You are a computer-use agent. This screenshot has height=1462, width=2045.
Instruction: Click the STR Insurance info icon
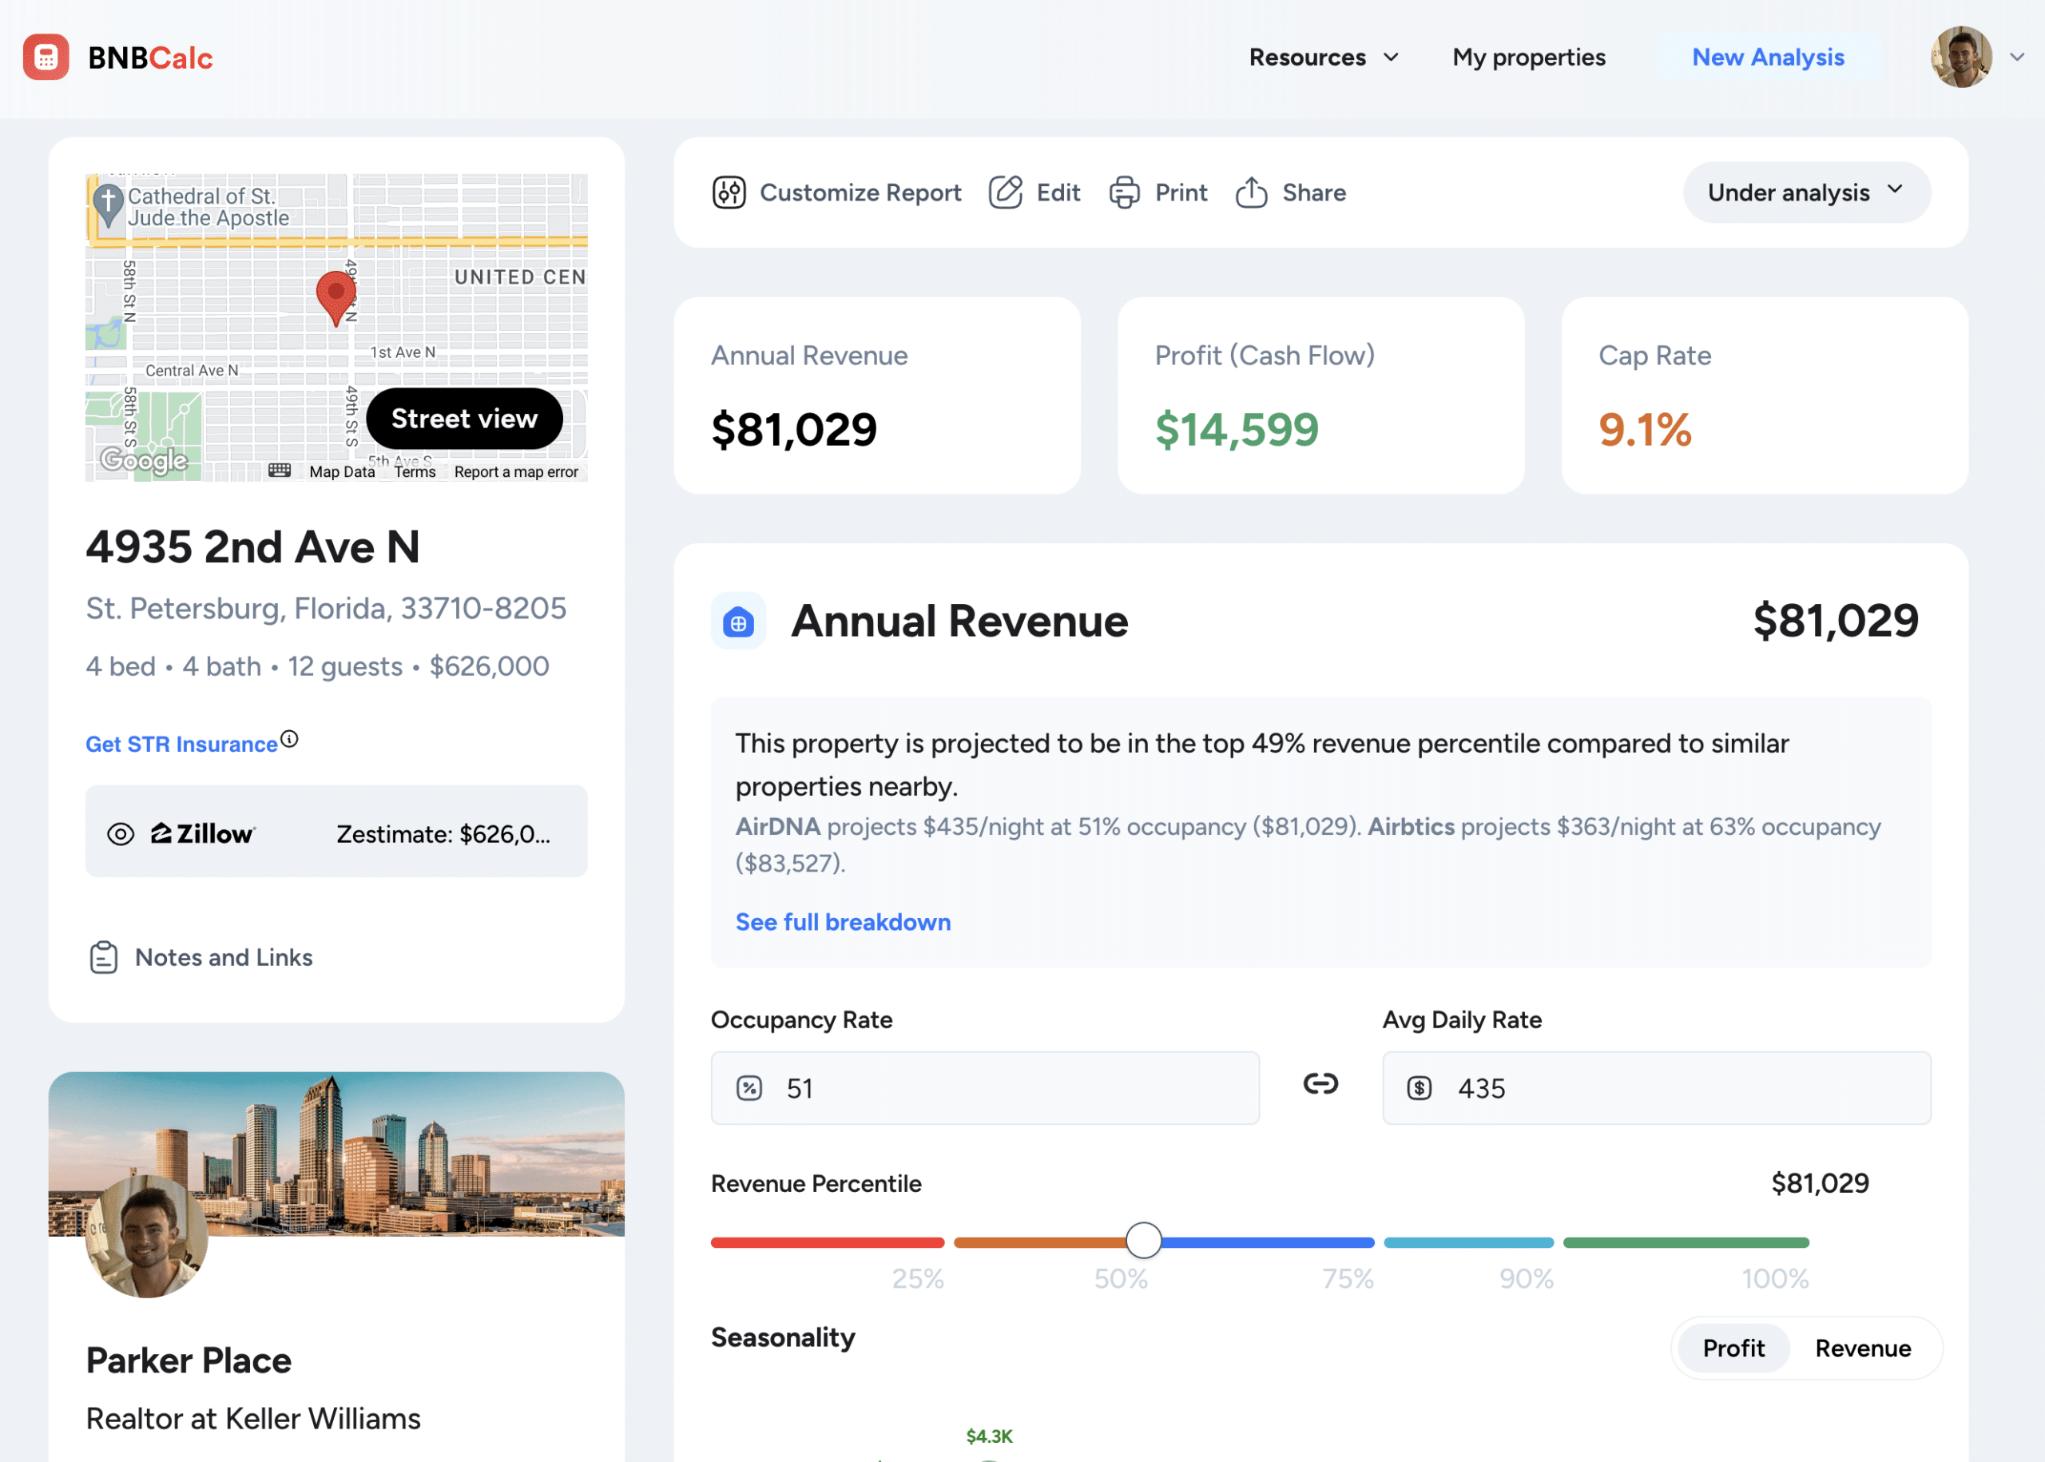[x=289, y=737]
